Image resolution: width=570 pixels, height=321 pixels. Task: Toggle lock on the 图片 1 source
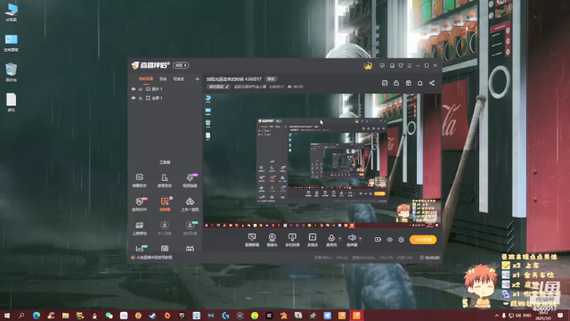pyautogui.click(x=141, y=89)
